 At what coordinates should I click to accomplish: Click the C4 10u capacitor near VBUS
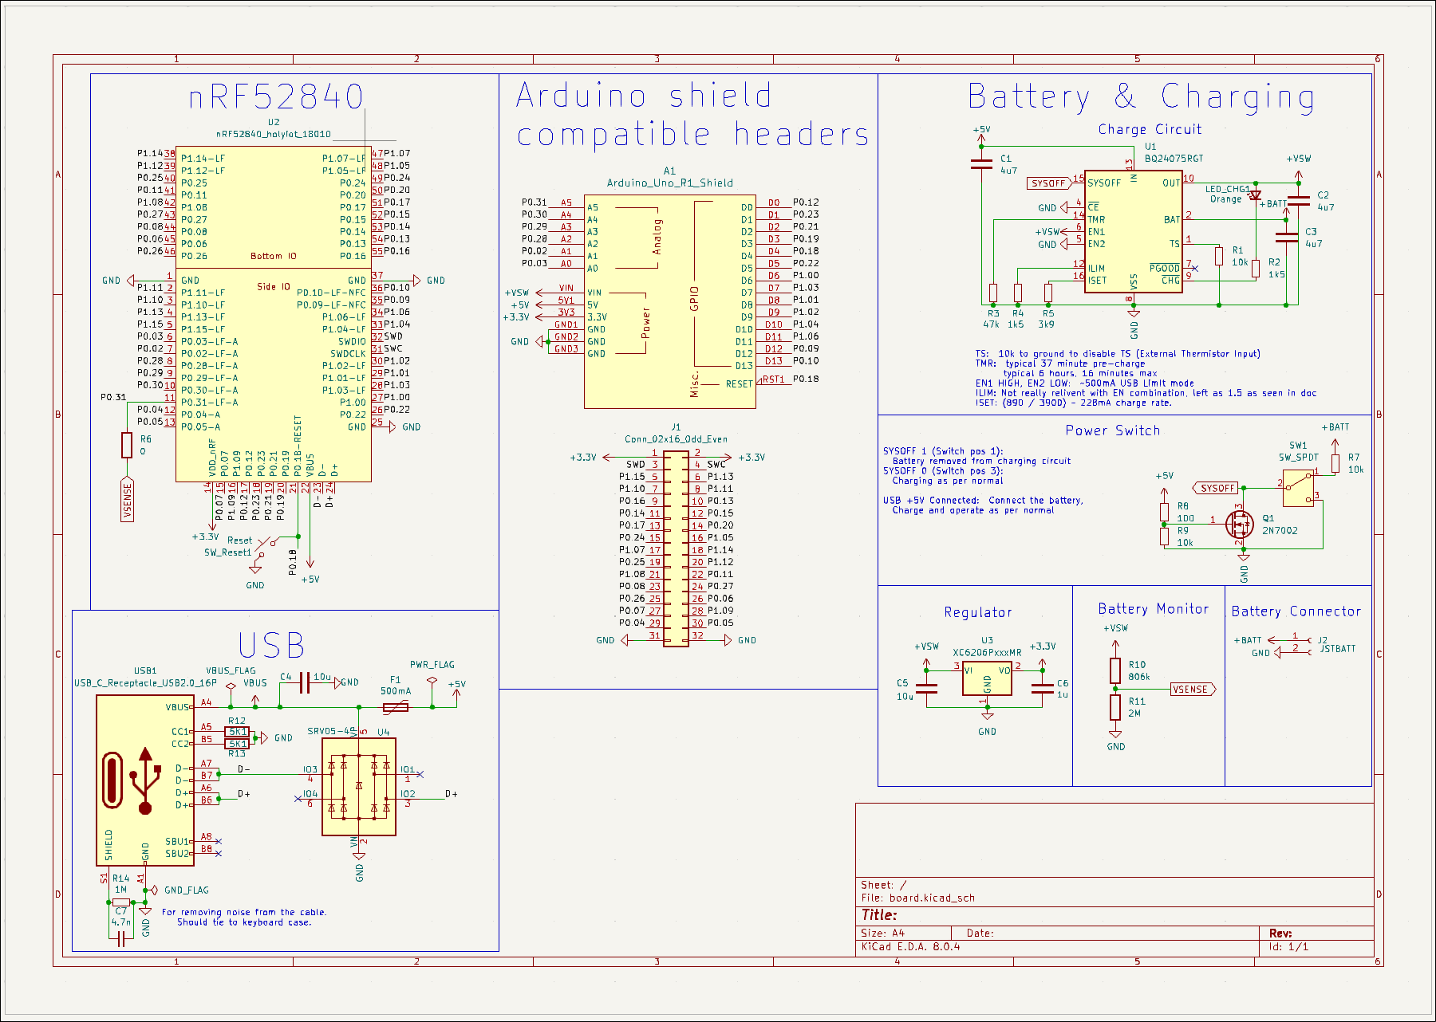(x=303, y=683)
